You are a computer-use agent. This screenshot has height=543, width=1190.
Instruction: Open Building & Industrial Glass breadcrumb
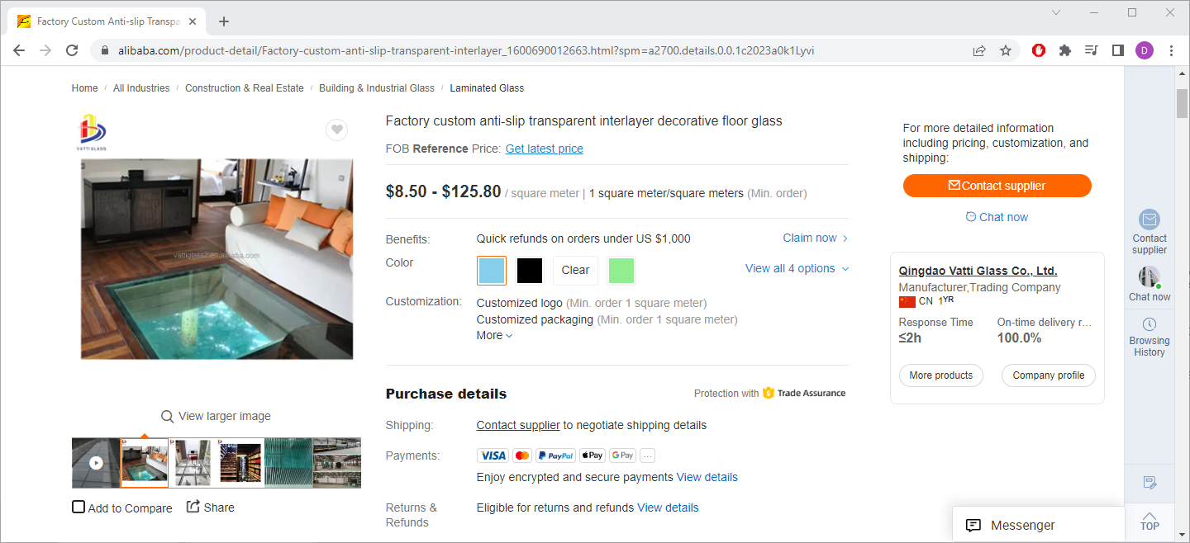[377, 88]
